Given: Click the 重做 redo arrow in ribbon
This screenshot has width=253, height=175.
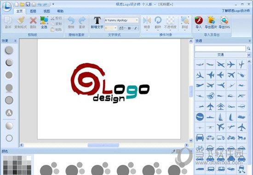Looking at the screenshot, I should coord(82,22).
